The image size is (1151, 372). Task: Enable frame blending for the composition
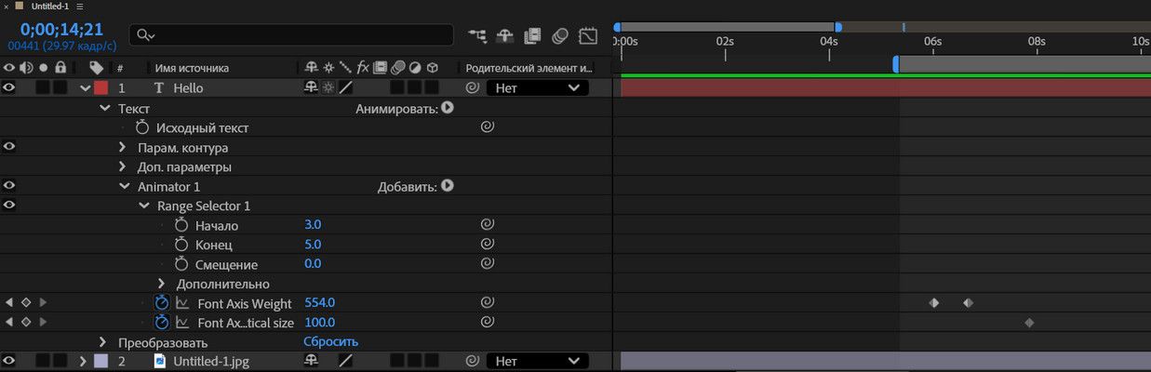(532, 36)
